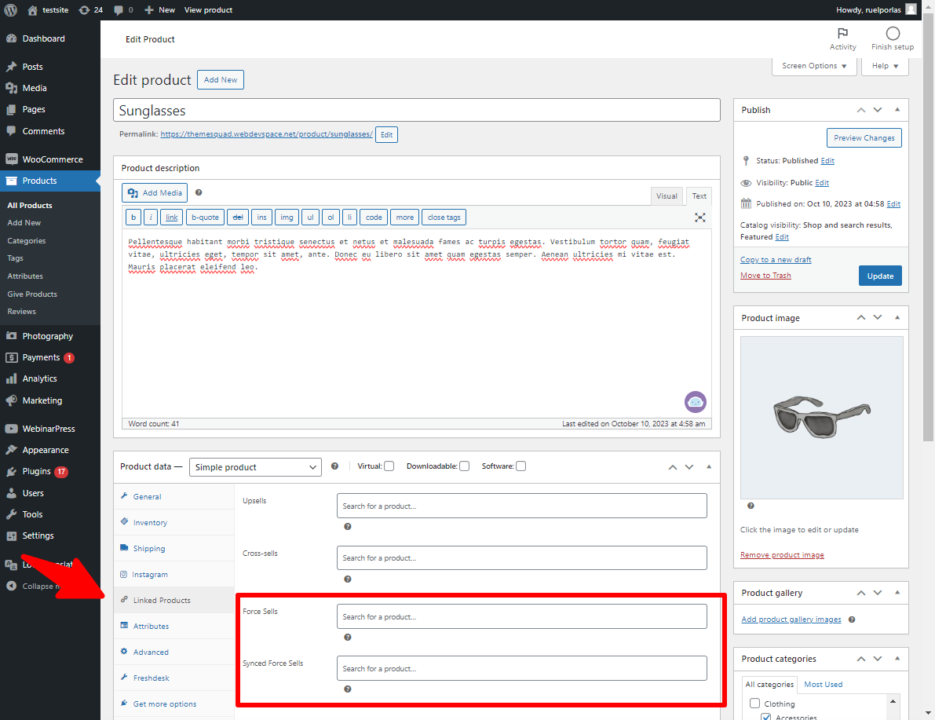The width and height of the screenshot is (935, 720).
Task: Insert an image using the img toolbar icon
Action: [287, 217]
